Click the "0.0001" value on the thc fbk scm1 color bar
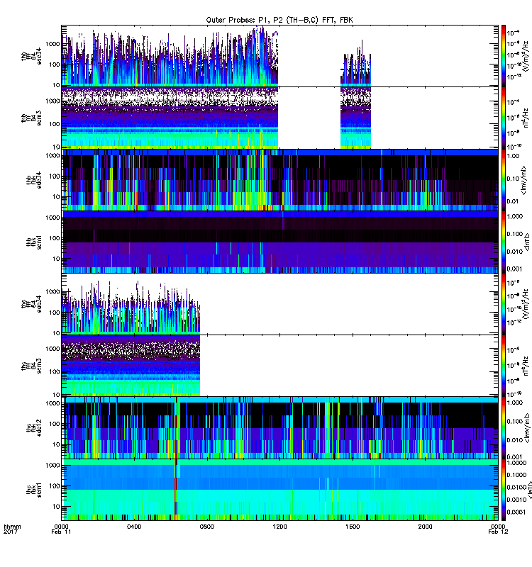The width and height of the screenshot is (532, 567). point(516,512)
